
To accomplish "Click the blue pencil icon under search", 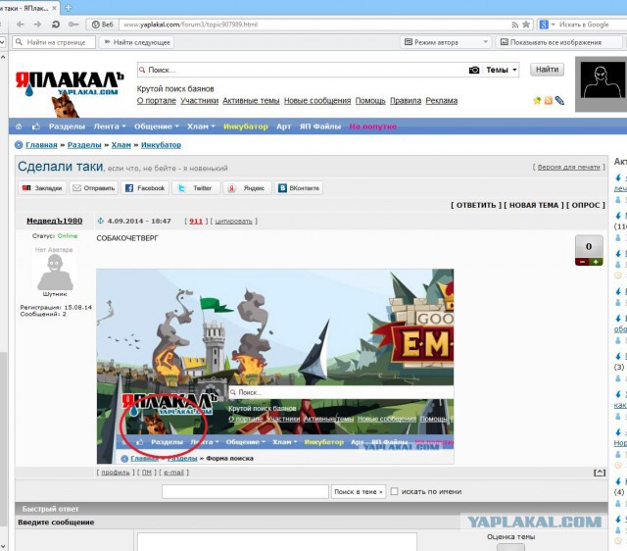I will (x=559, y=100).
